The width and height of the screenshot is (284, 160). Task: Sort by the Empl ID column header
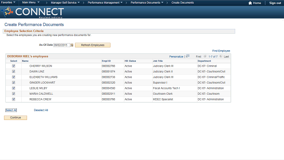[x=106, y=61]
